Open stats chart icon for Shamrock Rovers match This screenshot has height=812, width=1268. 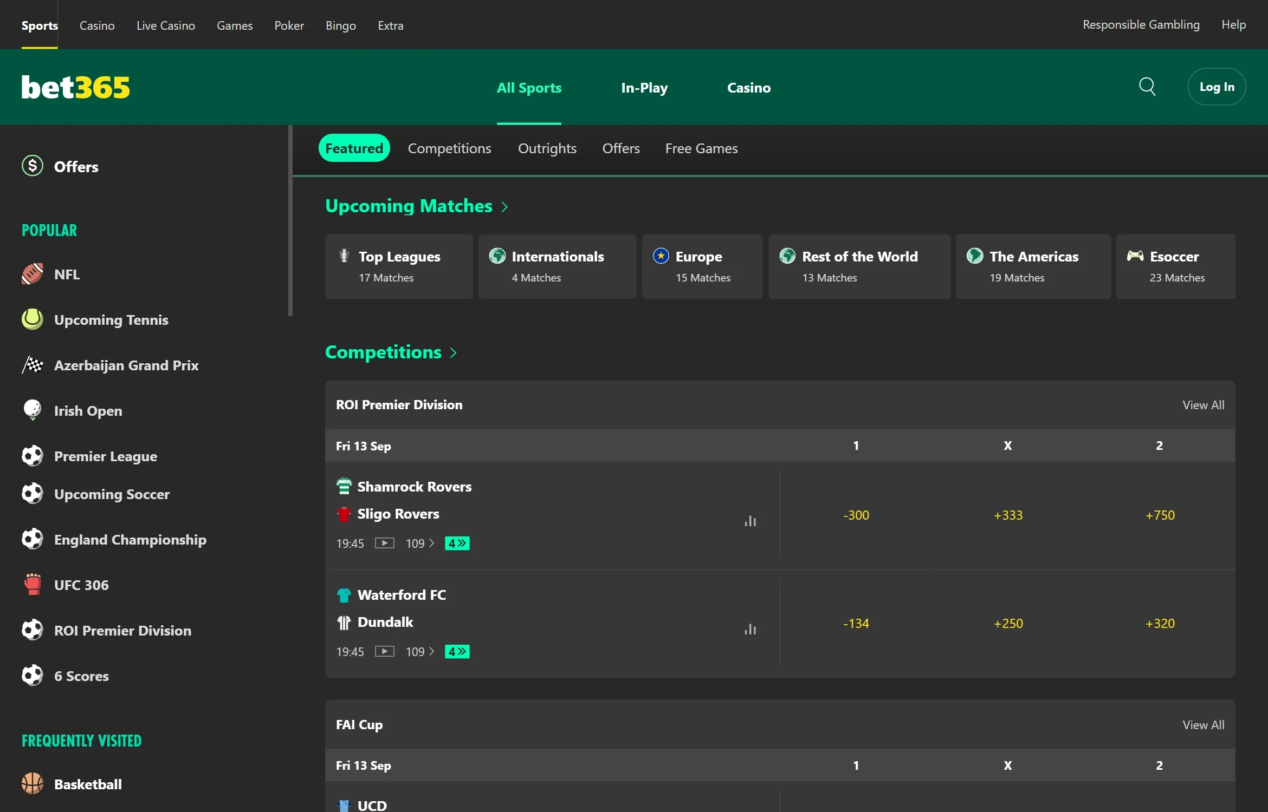coord(751,521)
